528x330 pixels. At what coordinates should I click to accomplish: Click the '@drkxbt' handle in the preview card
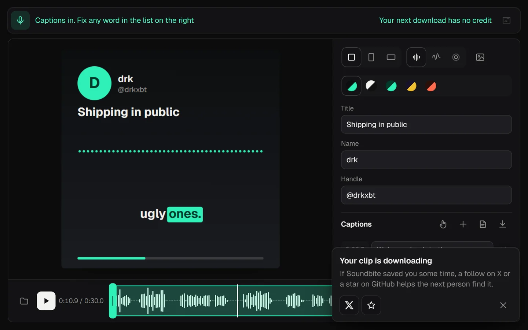pyautogui.click(x=132, y=90)
